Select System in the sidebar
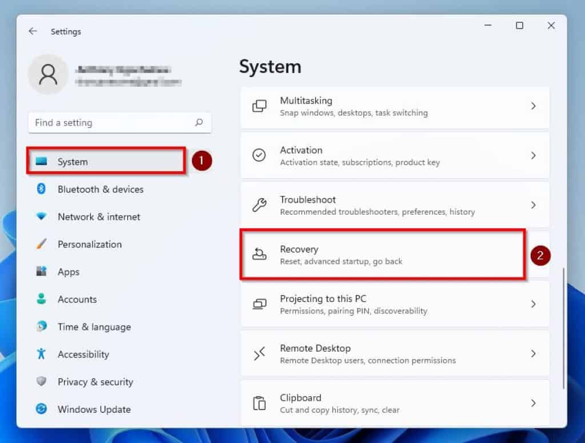Image resolution: width=585 pixels, height=443 pixels. coord(106,161)
